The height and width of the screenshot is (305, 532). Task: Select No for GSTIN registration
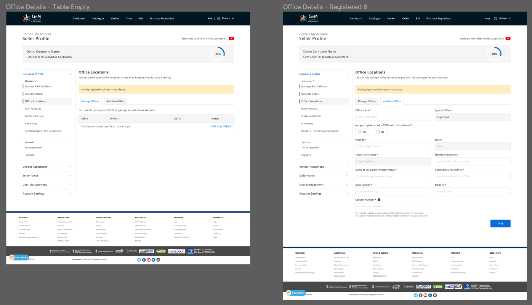tap(380, 132)
